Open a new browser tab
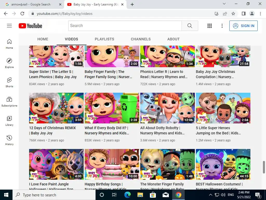The image size is (266, 200). tap(132, 4)
